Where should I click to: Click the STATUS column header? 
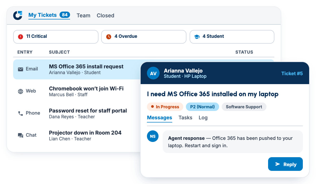coord(244,52)
